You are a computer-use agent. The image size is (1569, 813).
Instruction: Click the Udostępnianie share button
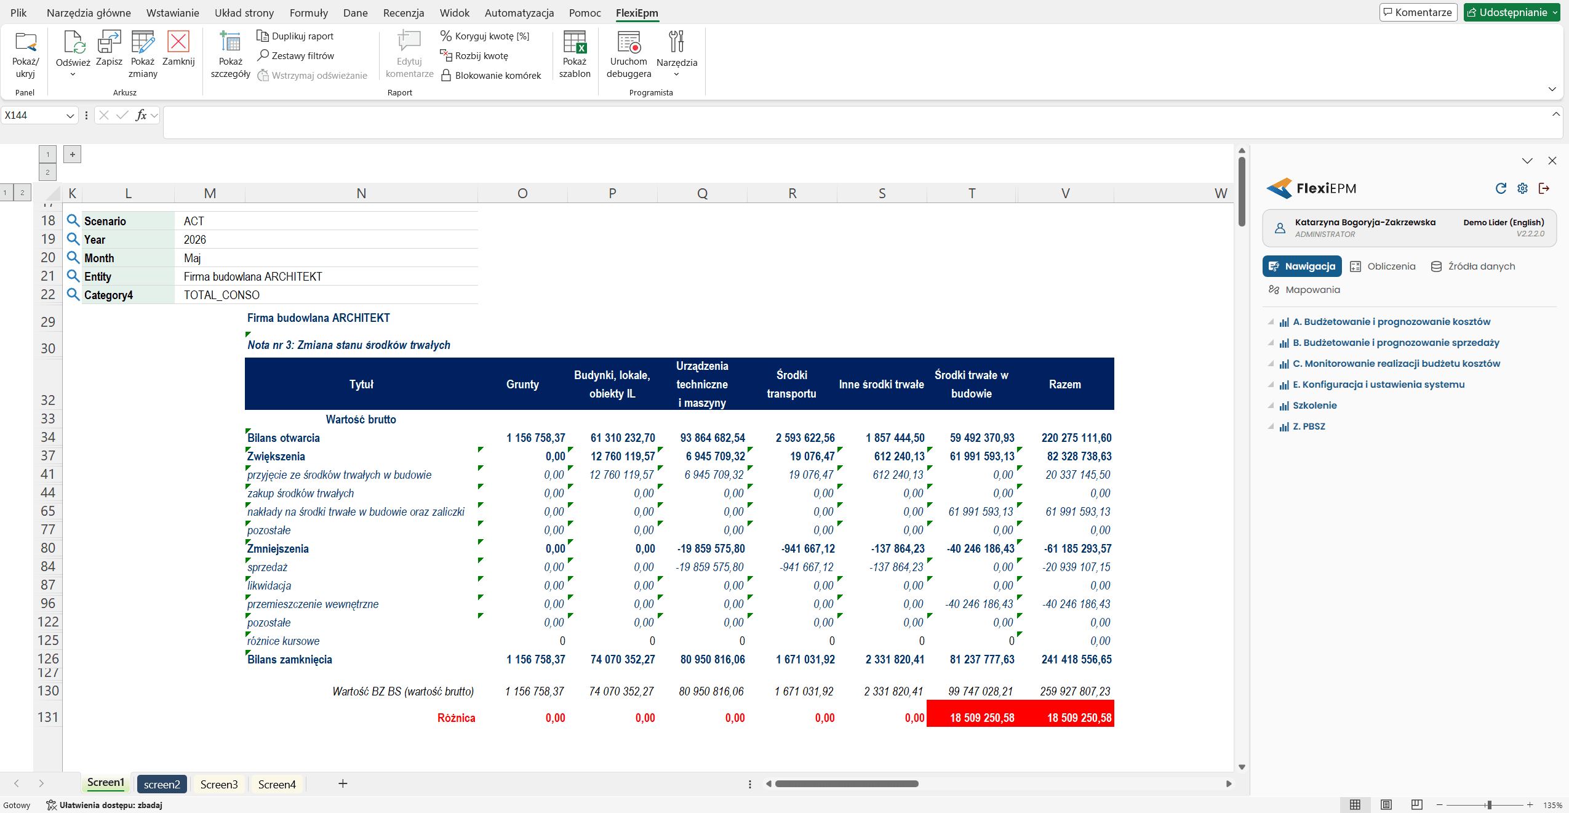click(1511, 12)
